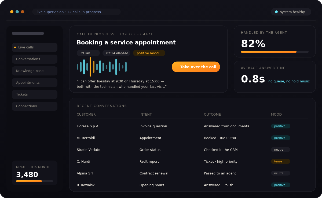Click the MOOD column header
Image resolution: width=322 pixels, height=198 pixels.
pyautogui.click(x=276, y=115)
